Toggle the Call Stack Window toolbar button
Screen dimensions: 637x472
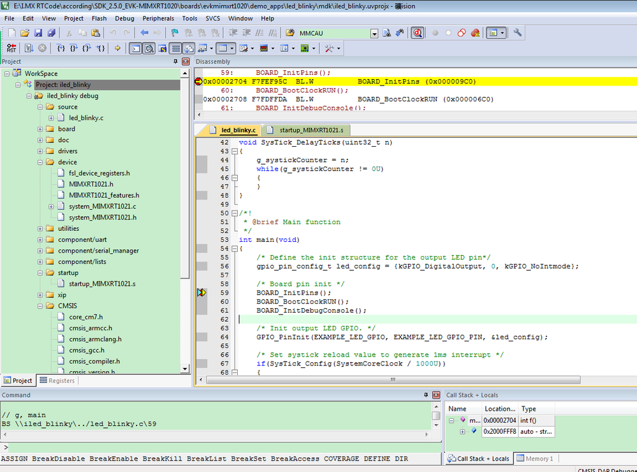(189, 48)
